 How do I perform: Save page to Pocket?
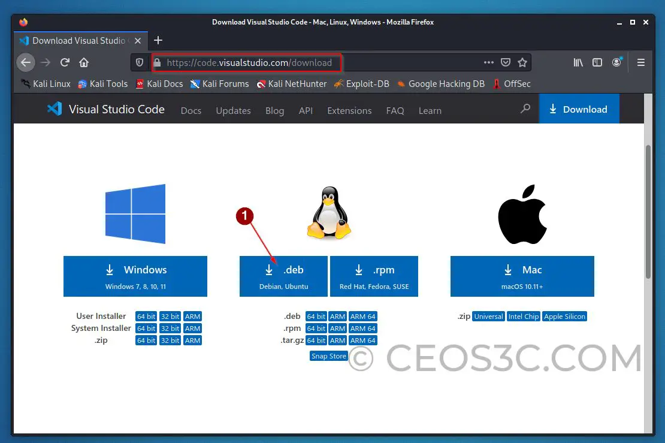pyautogui.click(x=506, y=62)
